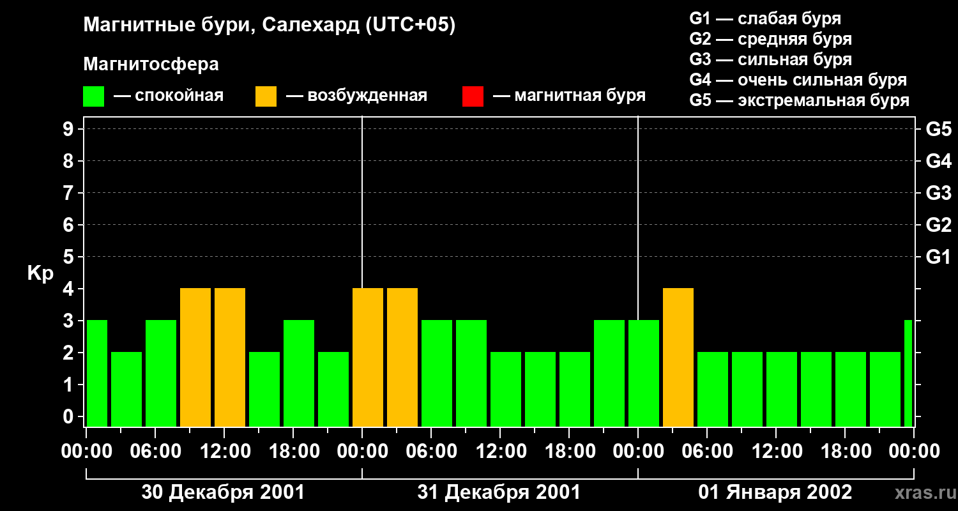Click the 00:00–03:00 orange bar on 31 Декабря
The width and height of the screenshot is (958, 511).
pos(368,357)
